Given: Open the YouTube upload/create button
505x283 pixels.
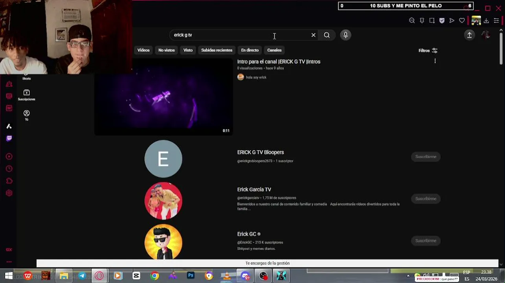Looking at the screenshot, I should (469, 35).
